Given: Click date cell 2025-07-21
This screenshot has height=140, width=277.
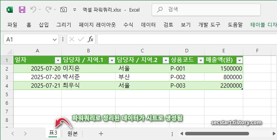Looking at the screenshot, I should point(38,86).
